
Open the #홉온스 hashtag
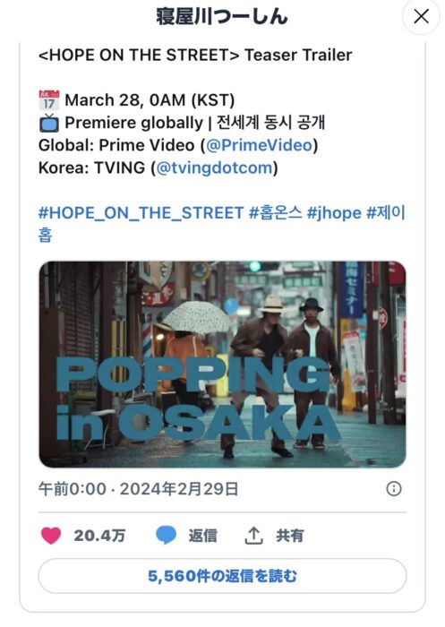click(x=276, y=213)
